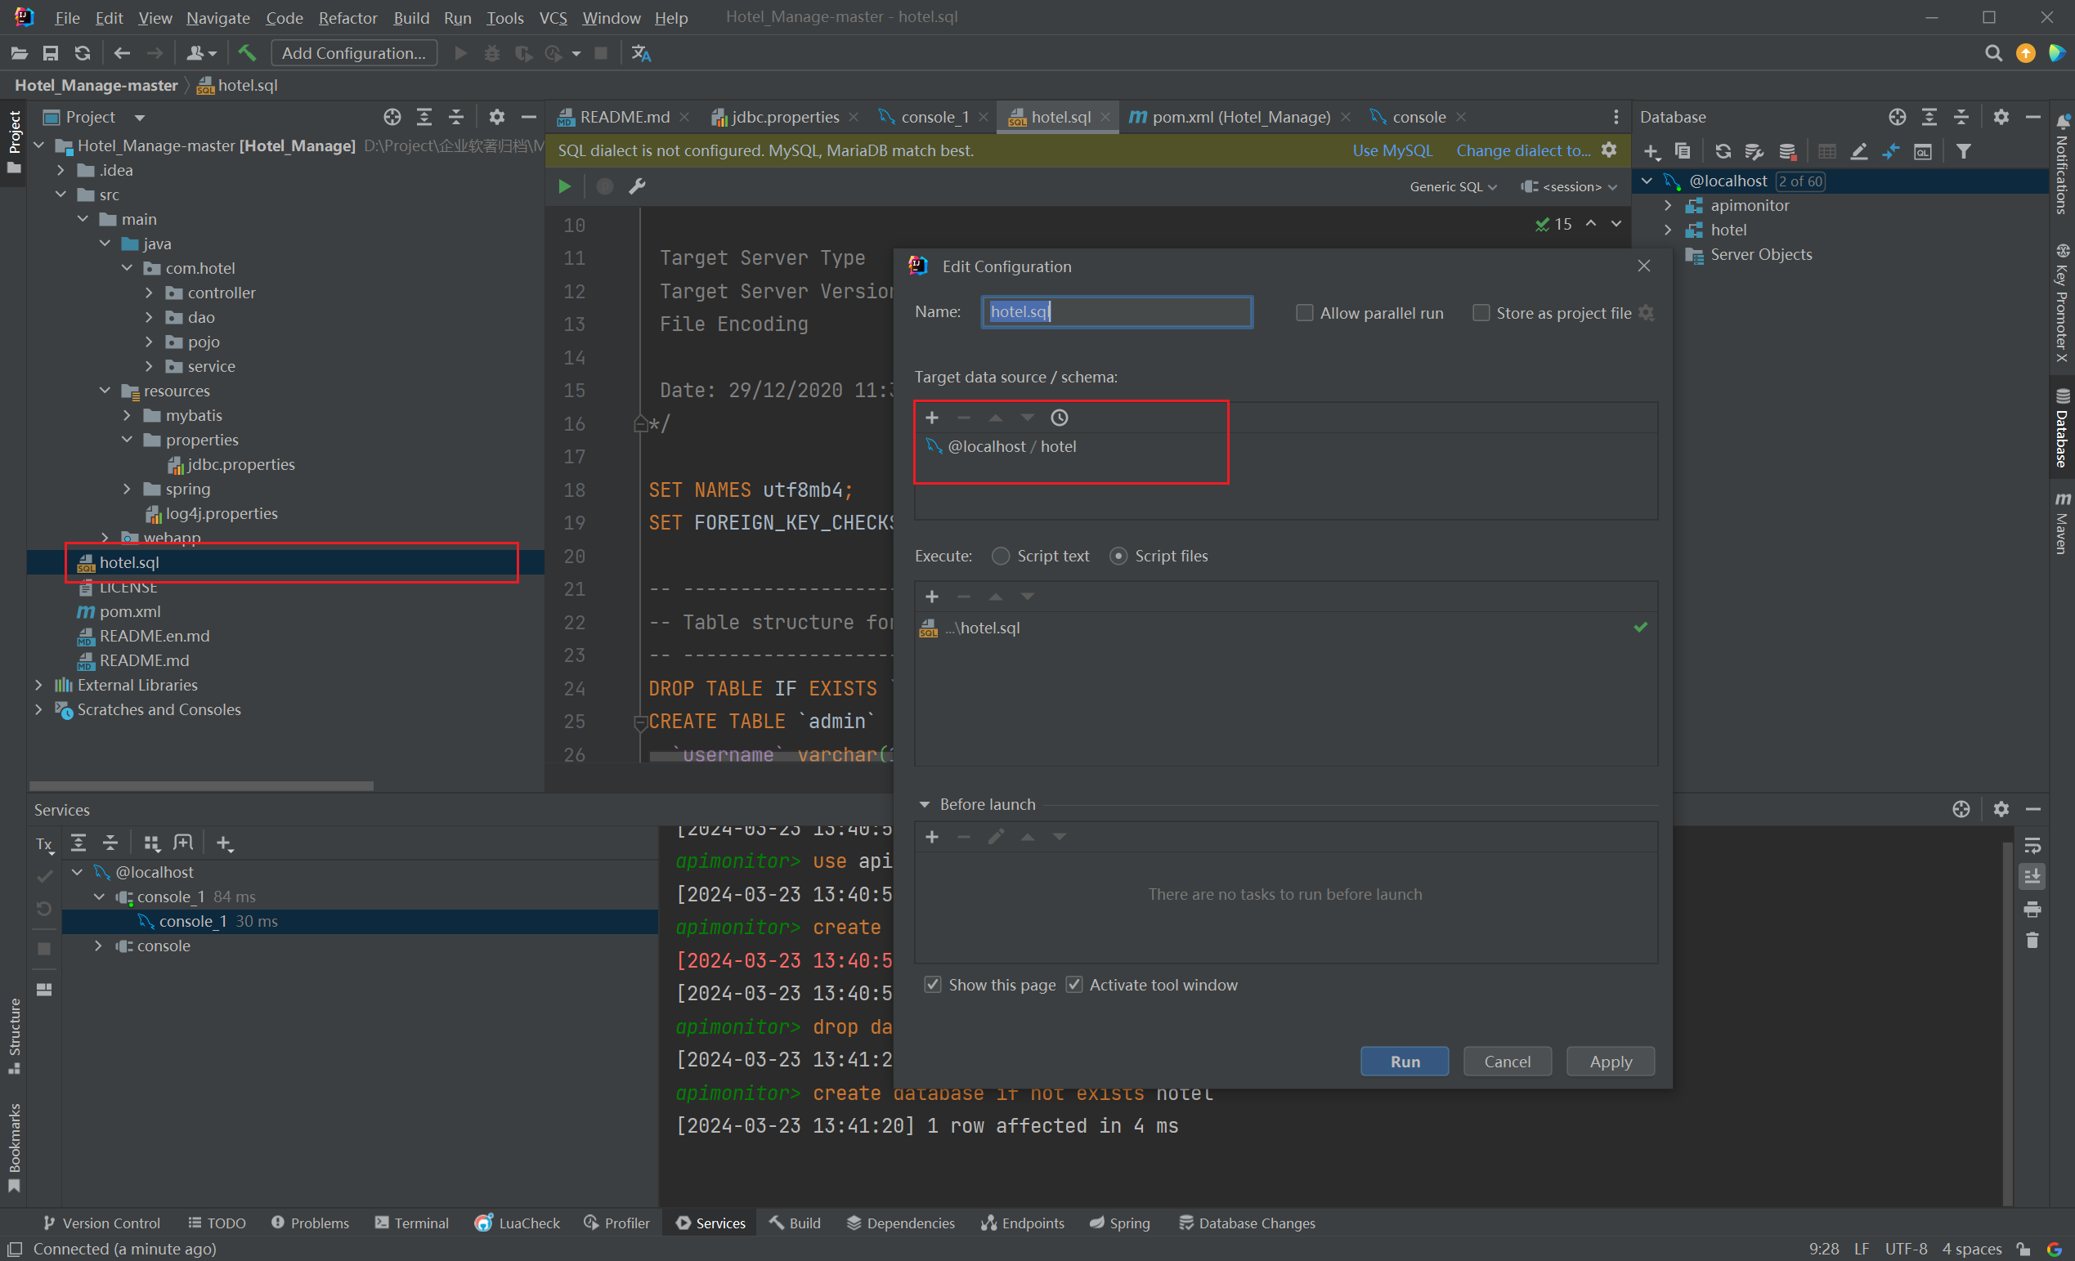Add a script file in Execute list

coord(931,596)
